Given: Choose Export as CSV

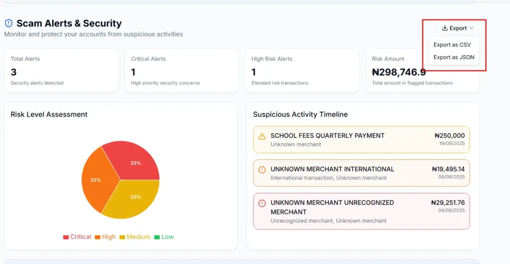Looking at the screenshot, I should 452,45.
